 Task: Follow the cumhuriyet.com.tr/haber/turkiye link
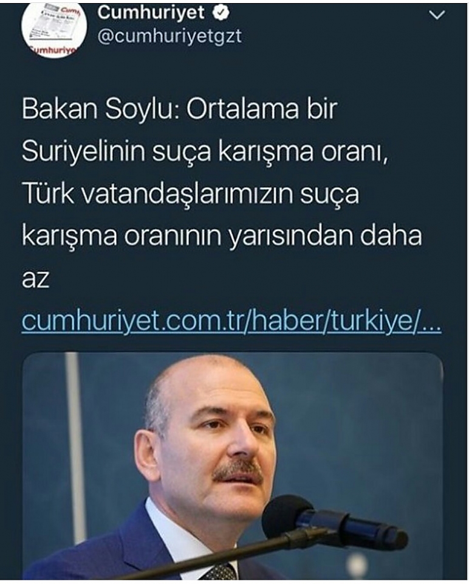click(231, 321)
